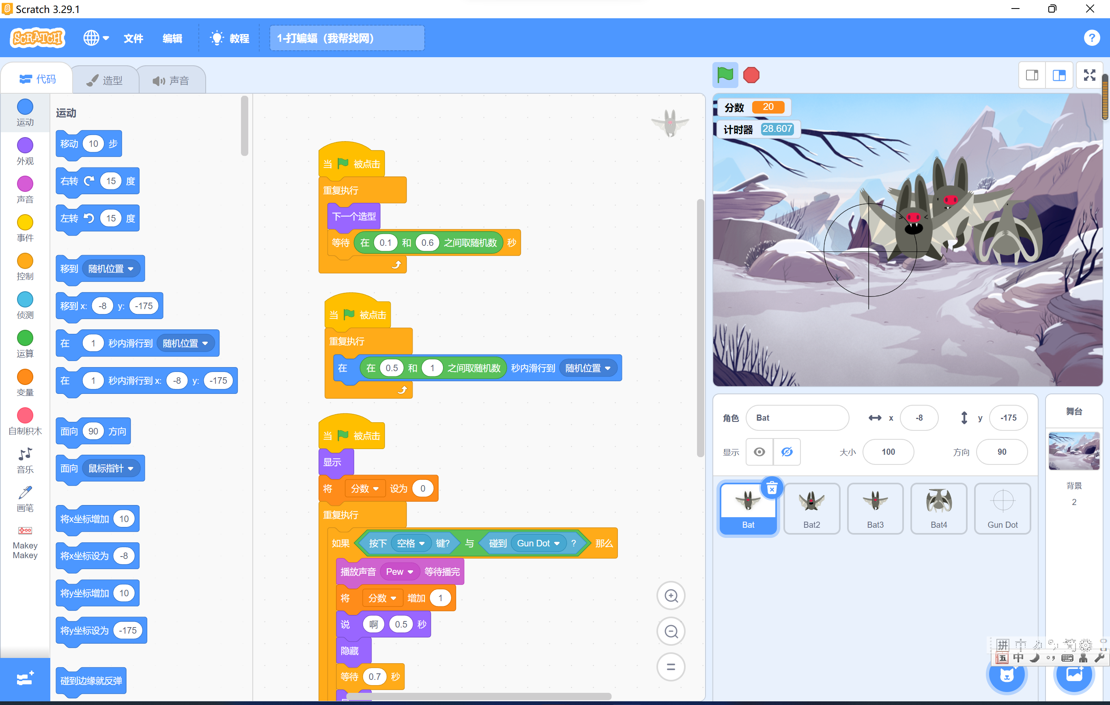Select the 音乐 music extension category
Image resolution: width=1110 pixels, height=705 pixels.
point(25,460)
